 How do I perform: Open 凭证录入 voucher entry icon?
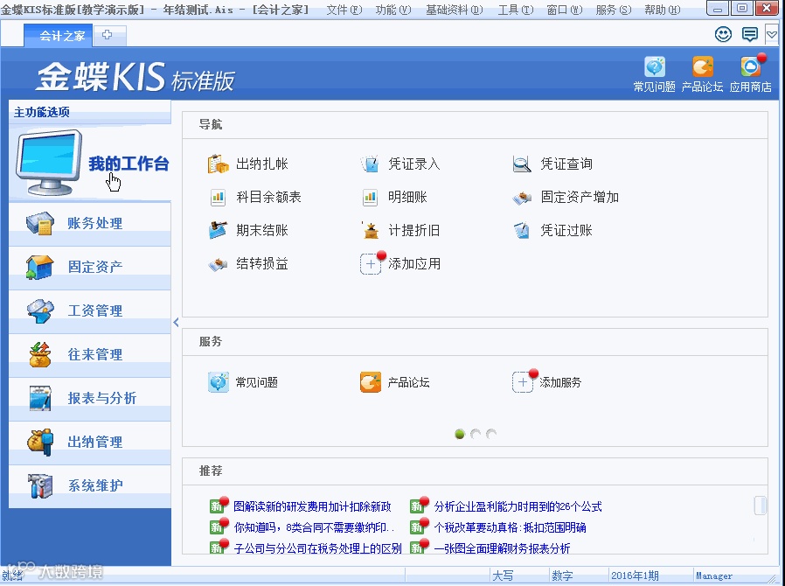click(x=370, y=164)
